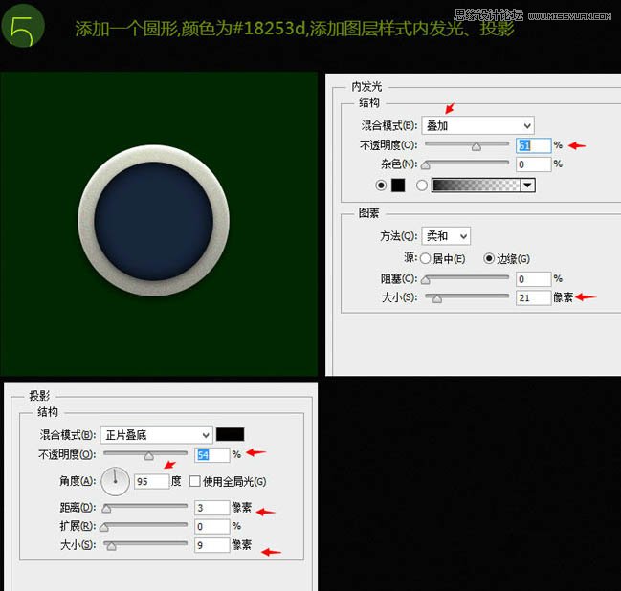Open technique (方法) dropdown showing 柔和

pyautogui.click(x=446, y=236)
